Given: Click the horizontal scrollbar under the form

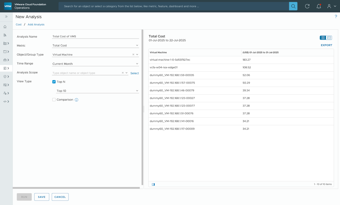Looking at the screenshot, I should 76,188.
